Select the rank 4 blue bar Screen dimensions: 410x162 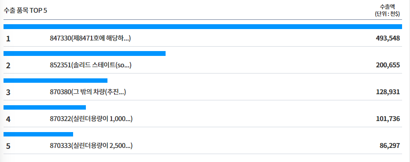click(x=45, y=107)
